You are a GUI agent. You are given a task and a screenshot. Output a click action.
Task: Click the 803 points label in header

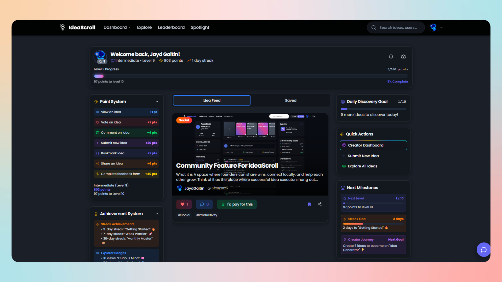coord(173,61)
